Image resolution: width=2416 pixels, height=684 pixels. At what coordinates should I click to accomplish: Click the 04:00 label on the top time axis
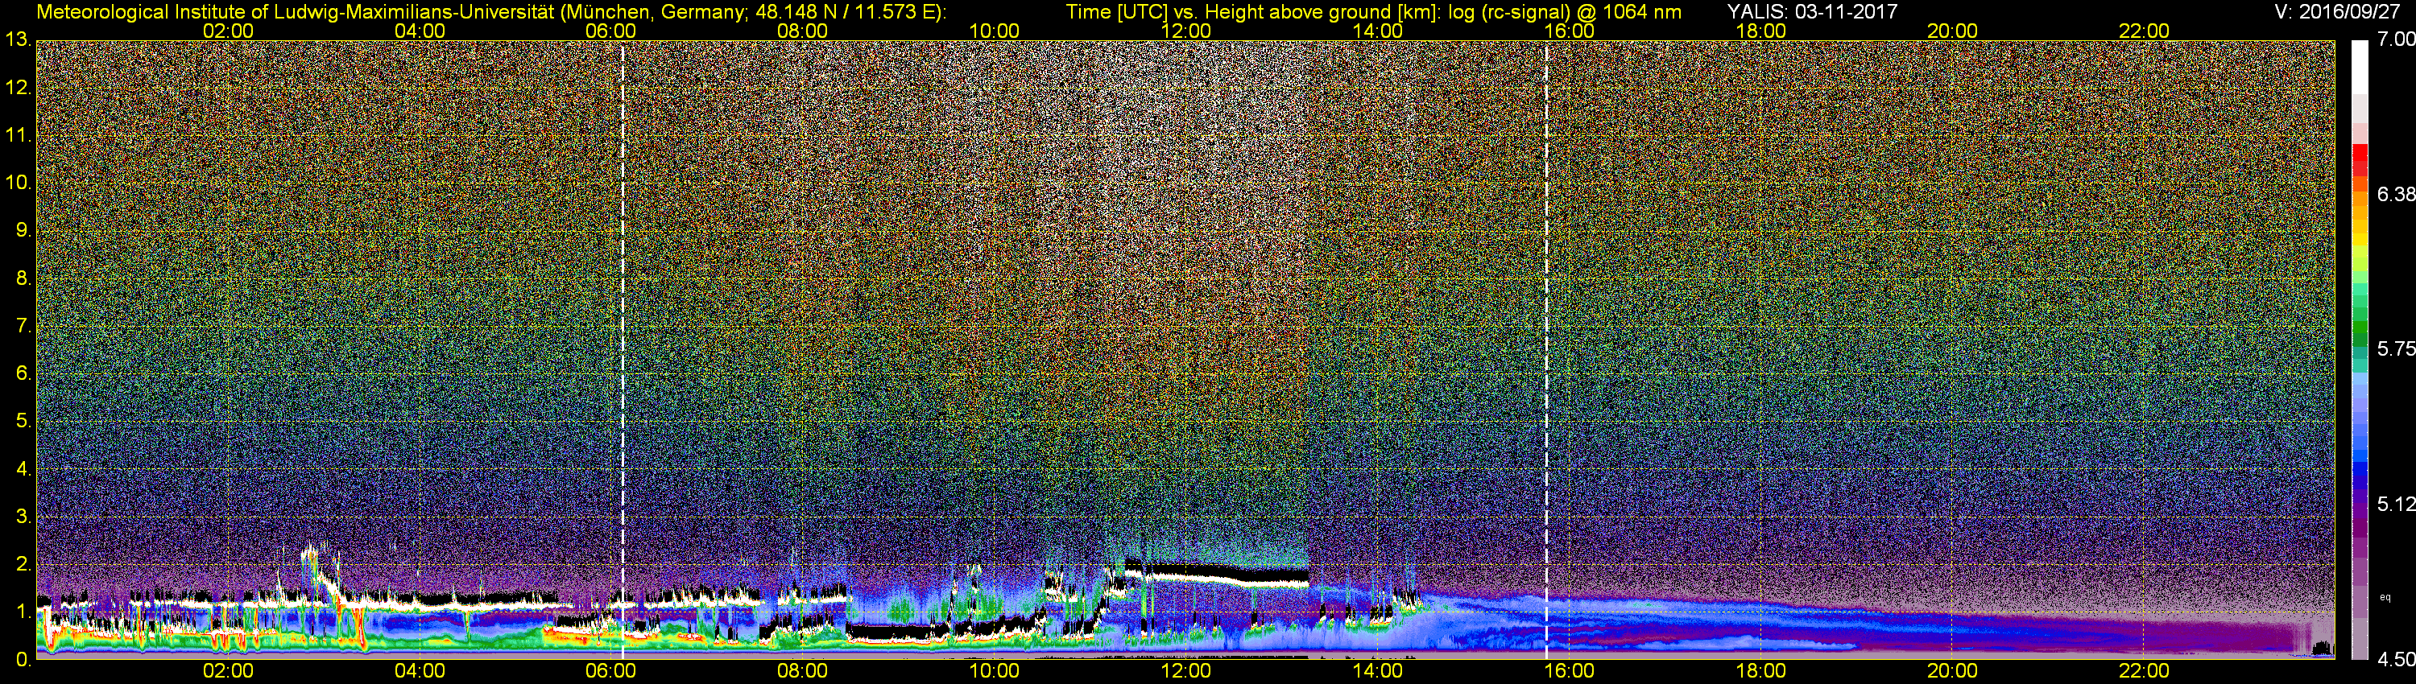click(420, 31)
